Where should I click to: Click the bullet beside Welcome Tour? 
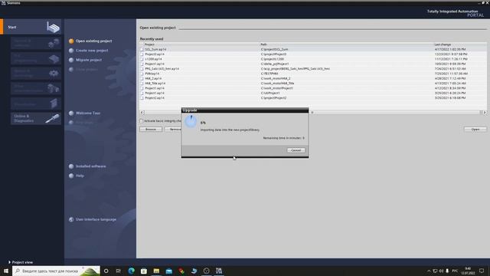click(x=71, y=113)
